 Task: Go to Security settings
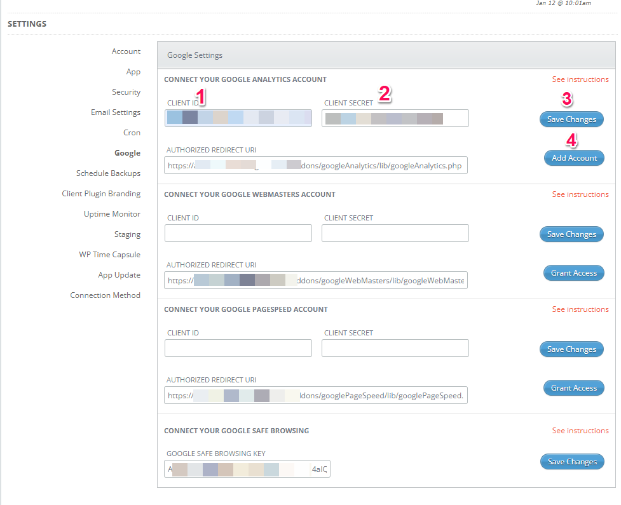coord(126,92)
